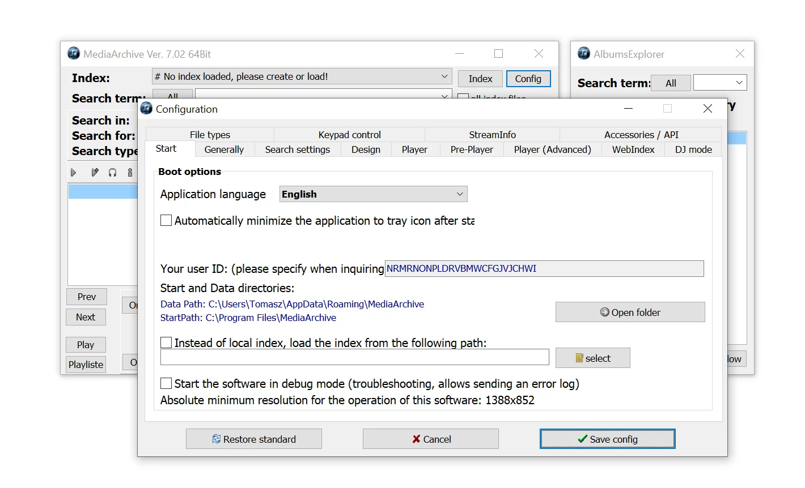This screenshot has width=805, height=488.
Task: Toggle the all index files checkbox
Action: click(463, 97)
